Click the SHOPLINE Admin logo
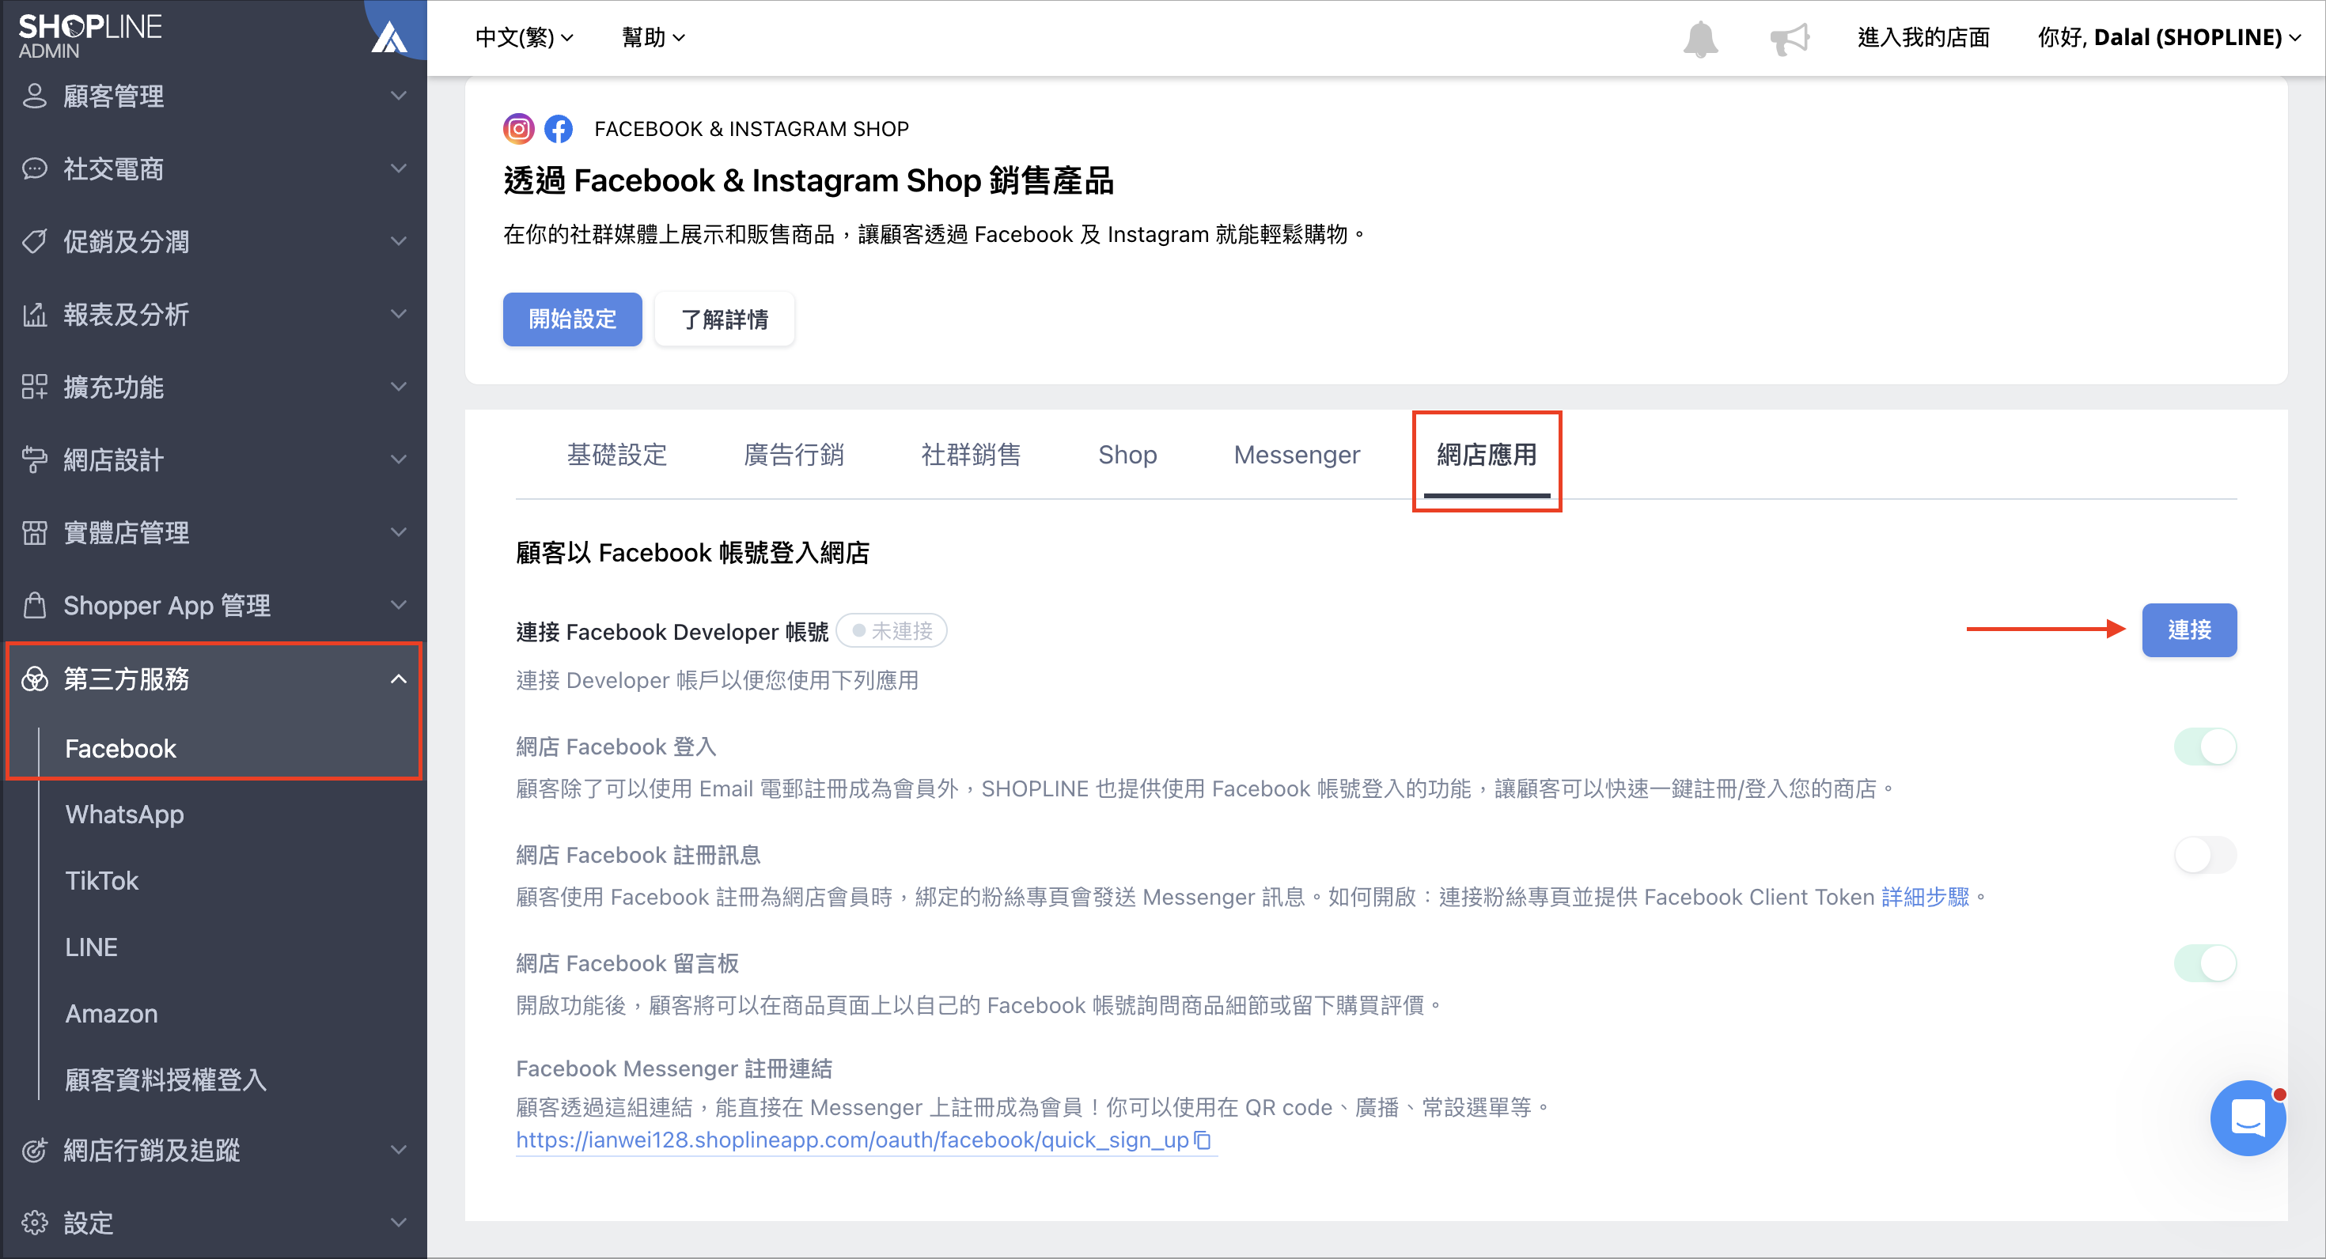 point(89,36)
